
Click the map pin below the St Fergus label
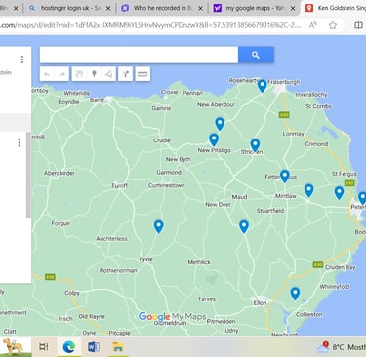(x=339, y=193)
